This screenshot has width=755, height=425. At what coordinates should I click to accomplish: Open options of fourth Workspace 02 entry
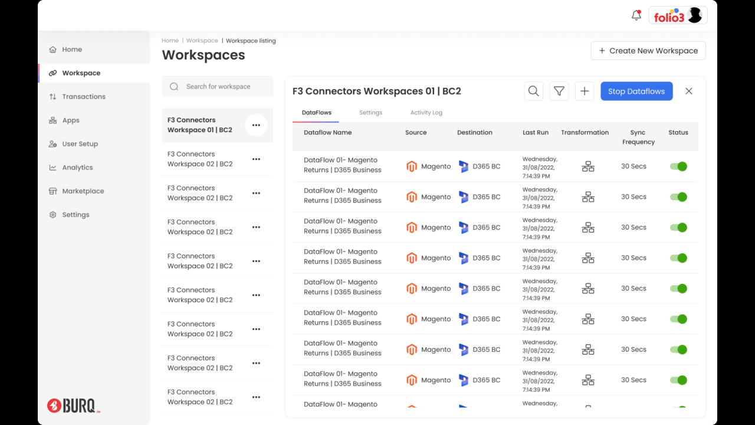click(x=256, y=261)
